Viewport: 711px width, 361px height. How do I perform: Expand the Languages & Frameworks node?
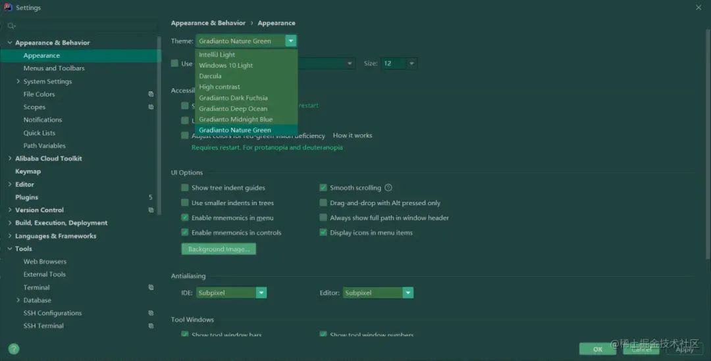coord(9,235)
